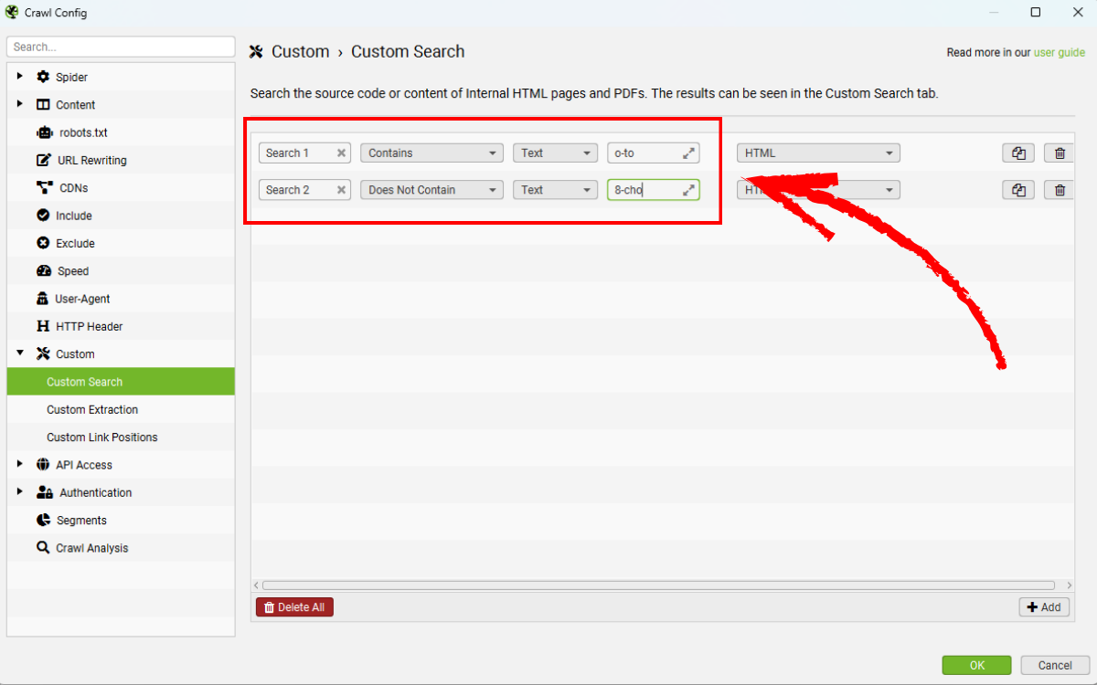1097x685 pixels.
Task: Delete Search 2 row with trash icon
Action: (x=1060, y=190)
